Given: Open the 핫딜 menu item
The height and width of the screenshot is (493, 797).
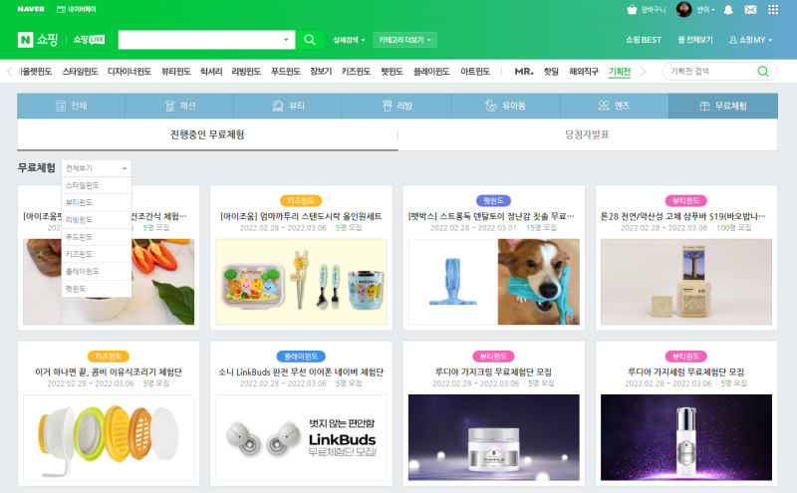Looking at the screenshot, I should click(551, 72).
